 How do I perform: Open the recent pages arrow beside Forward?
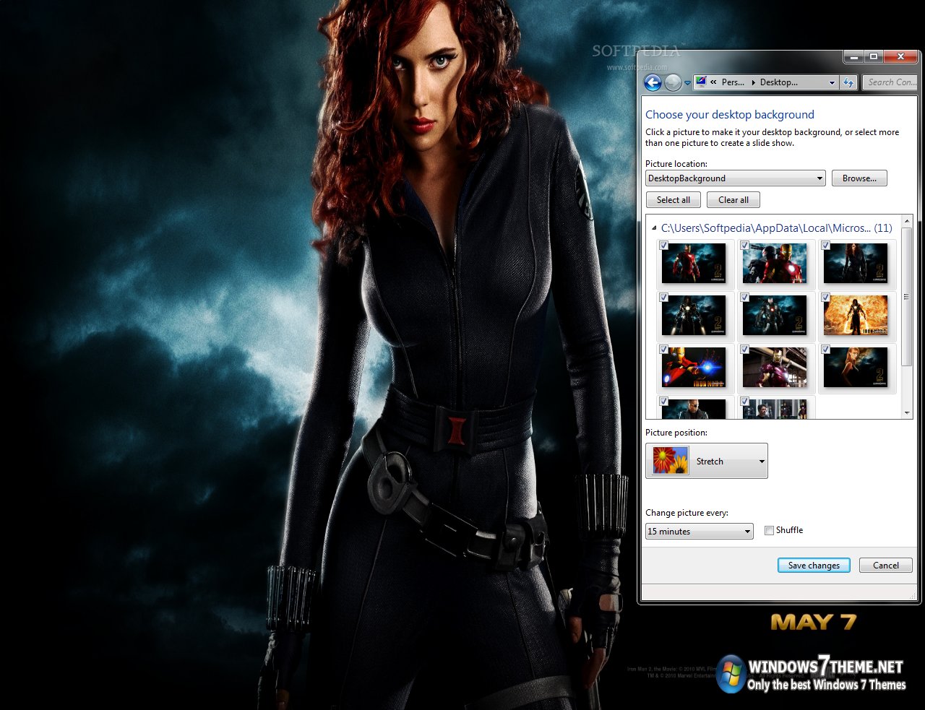[x=687, y=83]
